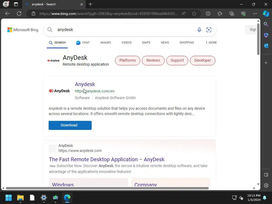Click the Developer pill button
Viewport: 272px width, 204px height.
tap(203, 60)
